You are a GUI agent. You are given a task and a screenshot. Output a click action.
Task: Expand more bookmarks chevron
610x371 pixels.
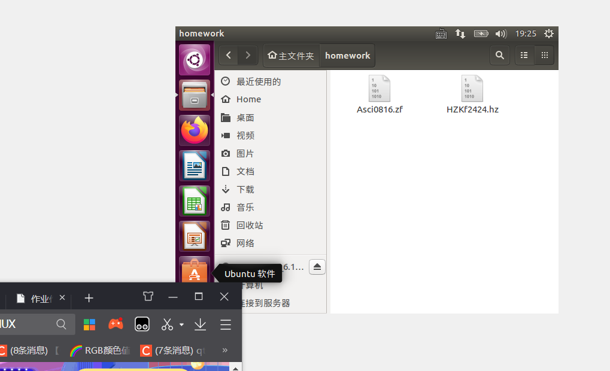coord(225,350)
